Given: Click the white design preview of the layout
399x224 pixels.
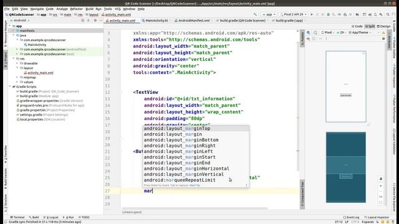Looking at the screenshot, I should 346,86.
